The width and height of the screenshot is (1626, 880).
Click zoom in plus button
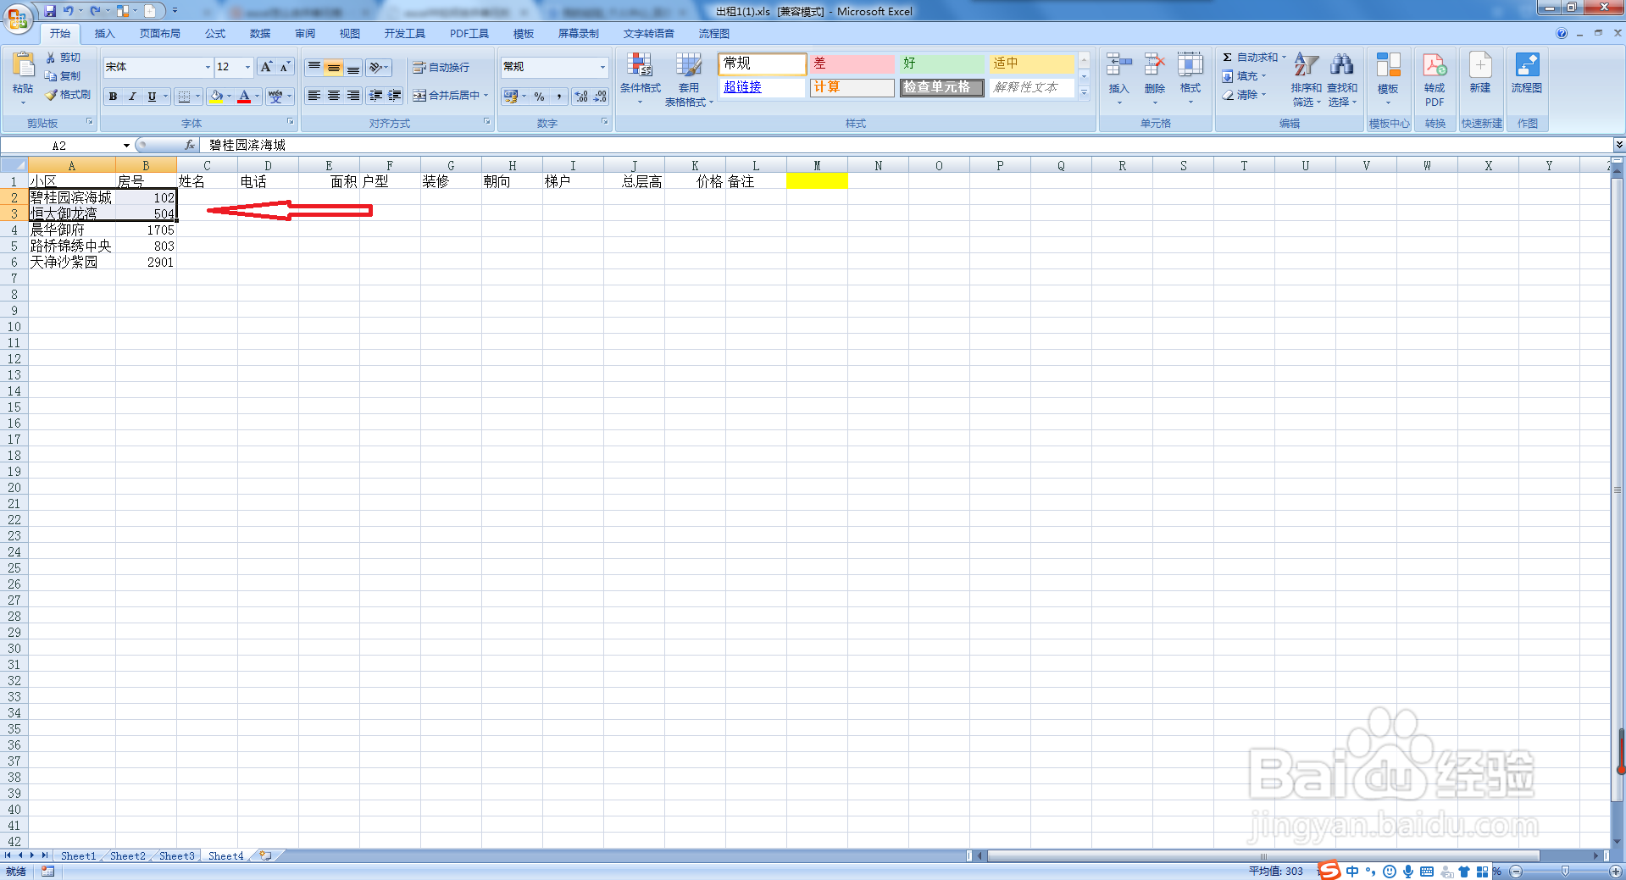pos(1616,872)
